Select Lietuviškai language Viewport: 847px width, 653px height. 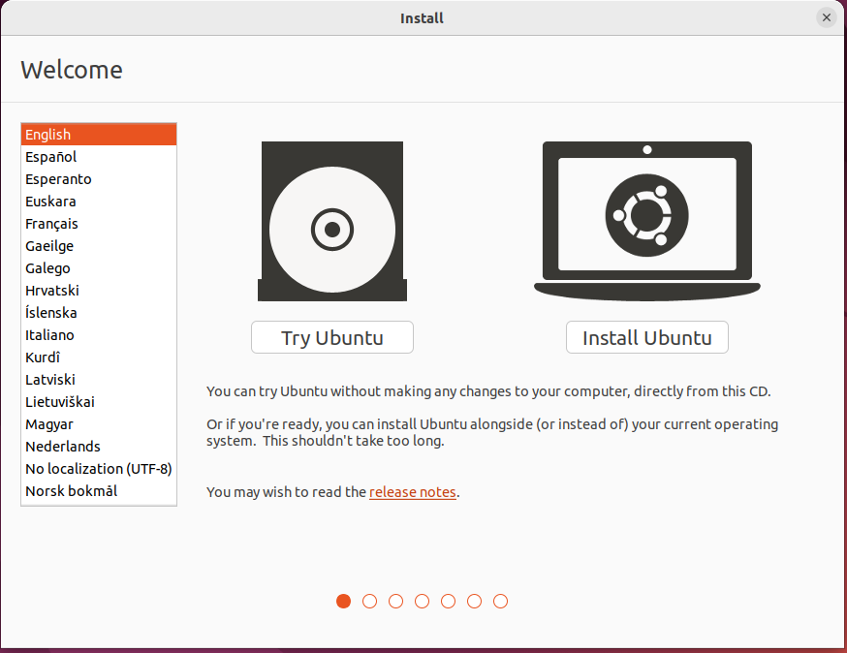coord(99,402)
